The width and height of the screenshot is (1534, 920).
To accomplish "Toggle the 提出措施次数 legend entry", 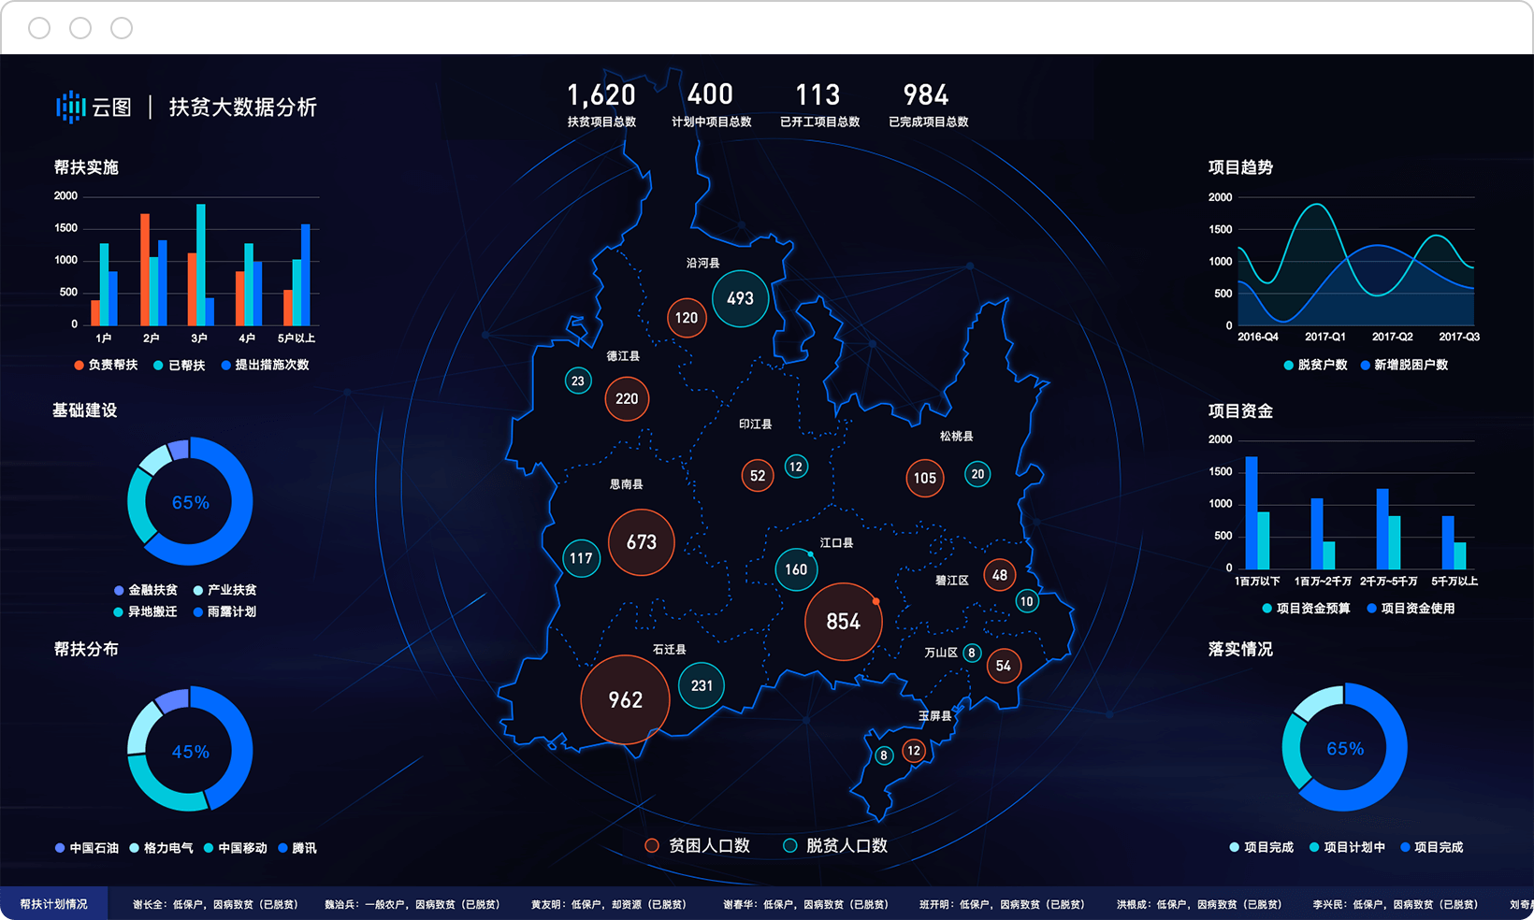I will click(x=265, y=365).
